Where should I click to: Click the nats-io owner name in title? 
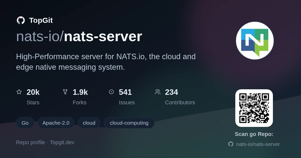coord(38,36)
